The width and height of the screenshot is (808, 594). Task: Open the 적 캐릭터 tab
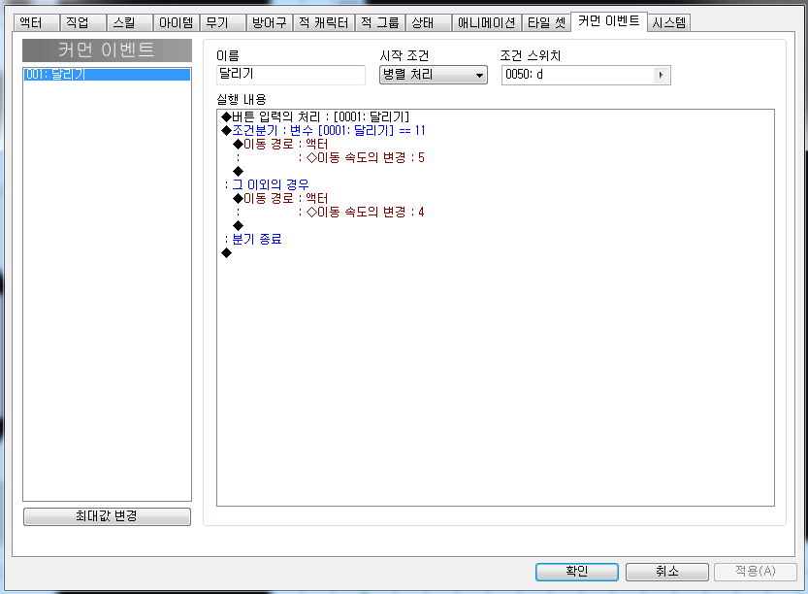324,22
